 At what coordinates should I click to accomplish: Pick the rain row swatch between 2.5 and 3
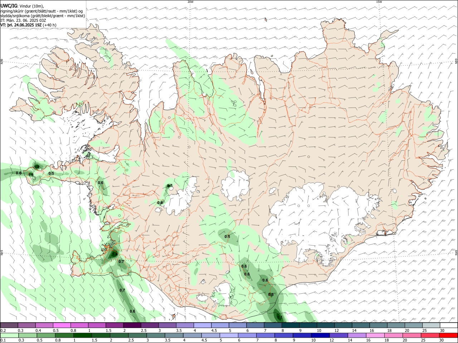point(137,335)
